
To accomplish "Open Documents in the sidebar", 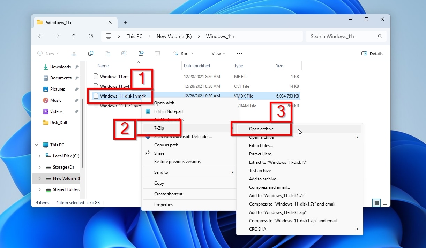I will coord(61,78).
